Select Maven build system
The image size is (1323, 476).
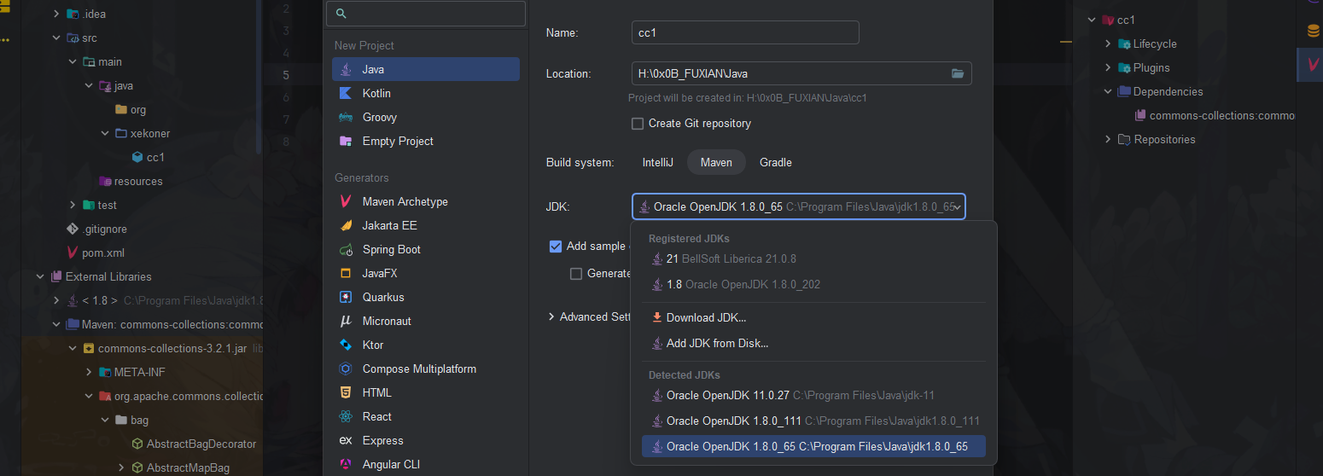(716, 162)
